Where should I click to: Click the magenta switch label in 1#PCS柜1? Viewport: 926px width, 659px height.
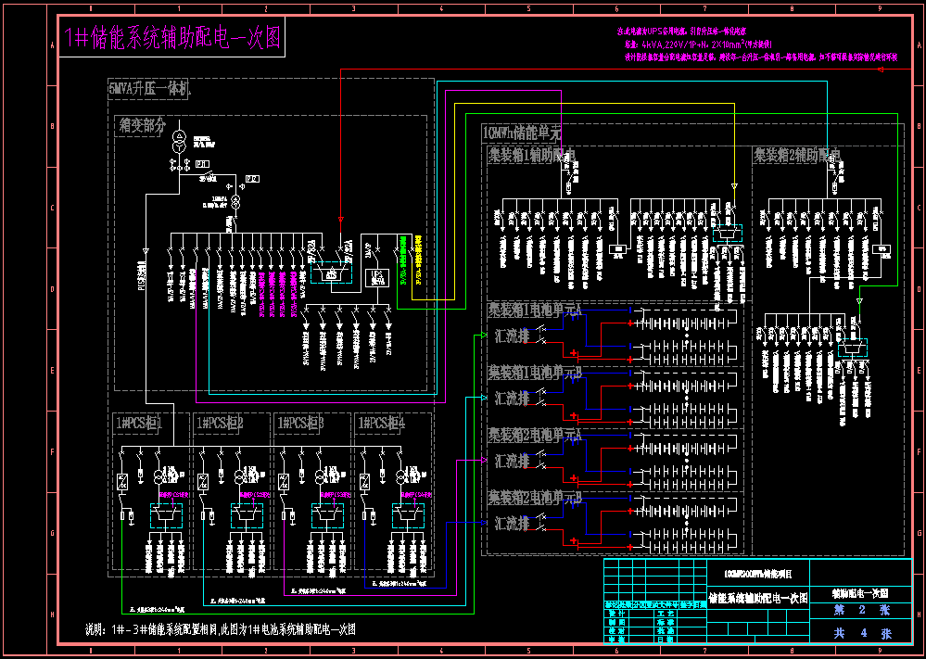[x=173, y=495]
